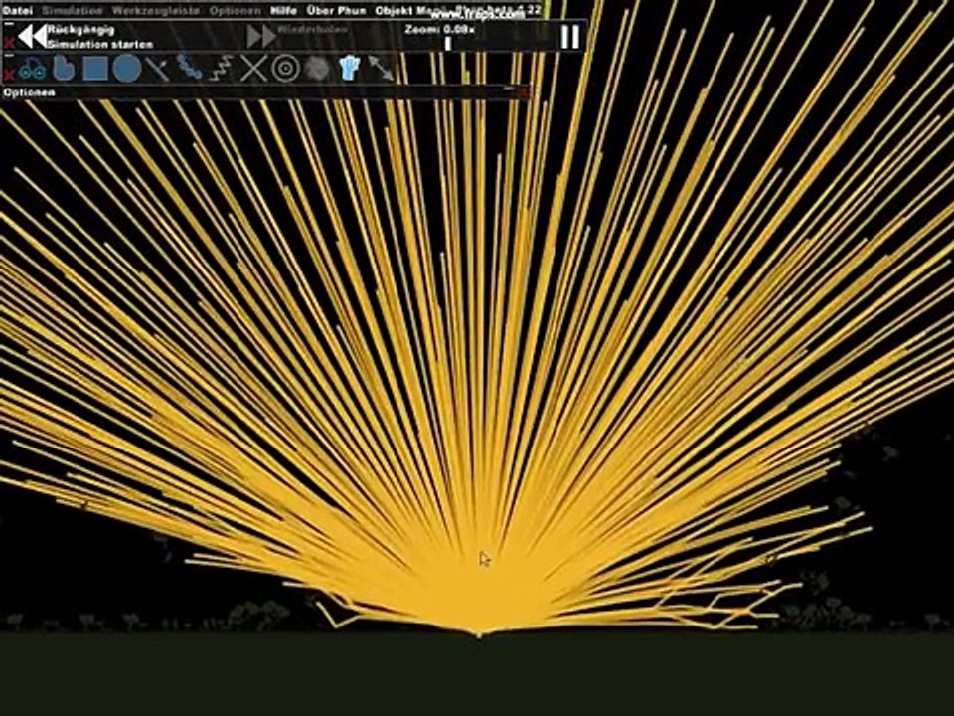Minimize the playback toolbar dash
Image resolution: width=954 pixels, height=716 pixels.
(x=9, y=26)
